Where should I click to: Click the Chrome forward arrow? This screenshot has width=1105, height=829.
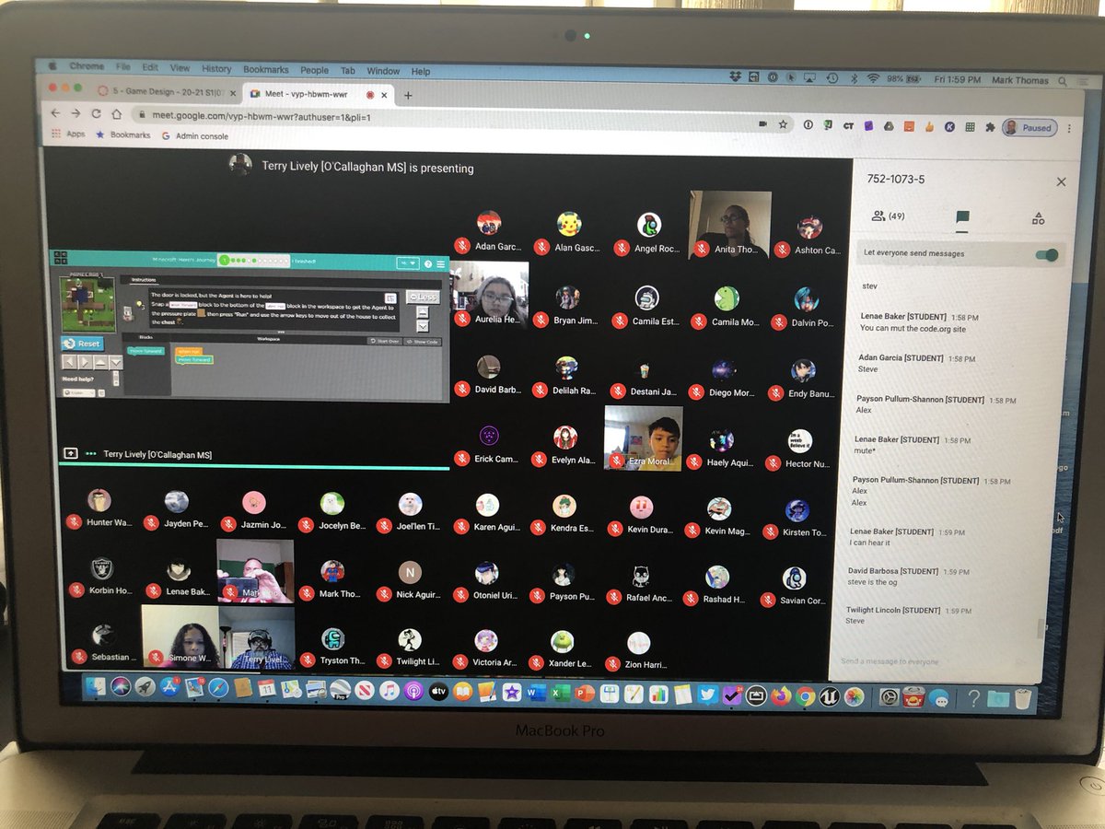(76, 114)
